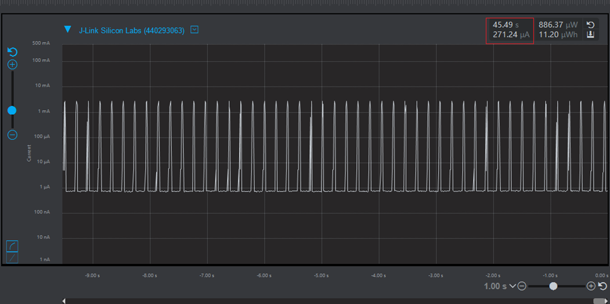The height and width of the screenshot is (304, 610).
Task: Click the -2.00 s time axis label
Action: 493,276
